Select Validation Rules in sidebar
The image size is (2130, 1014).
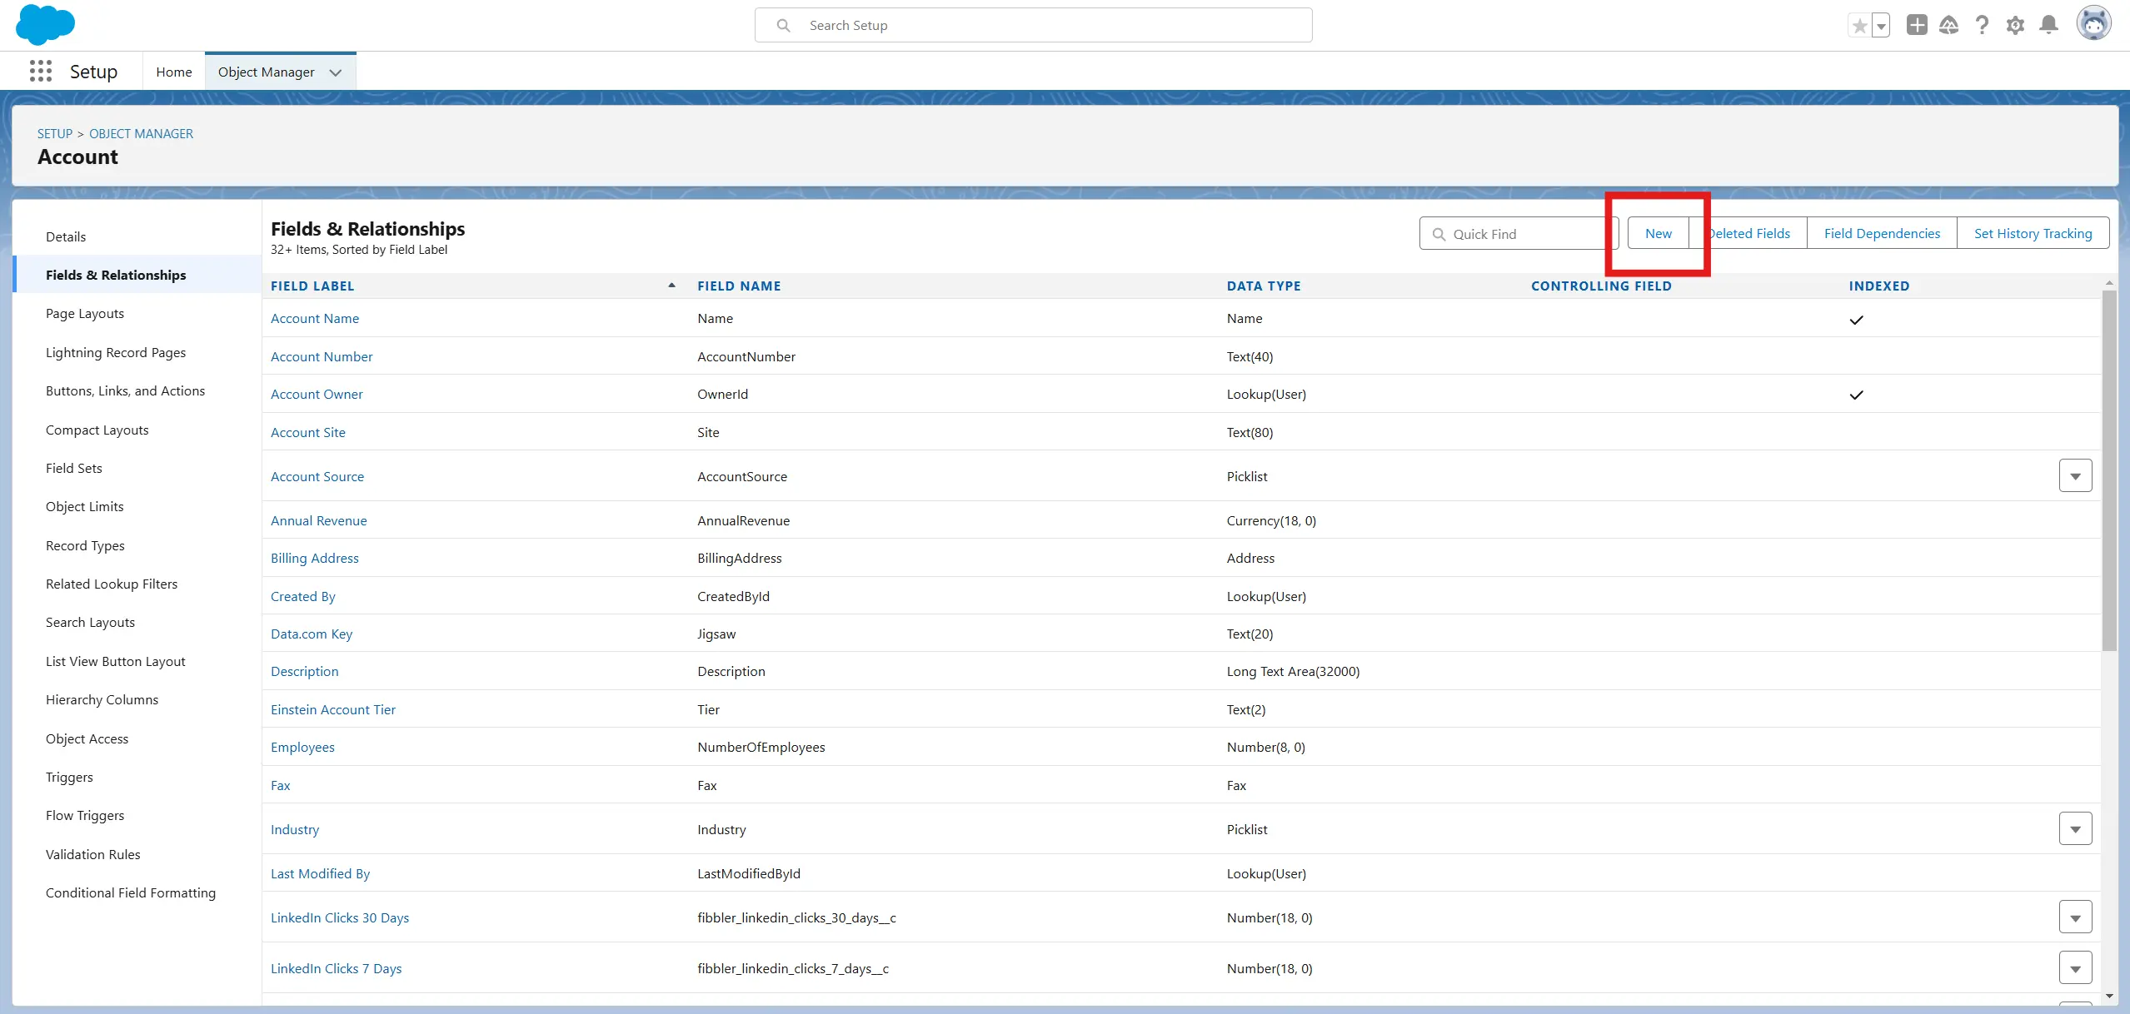pyautogui.click(x=92, y=854)
